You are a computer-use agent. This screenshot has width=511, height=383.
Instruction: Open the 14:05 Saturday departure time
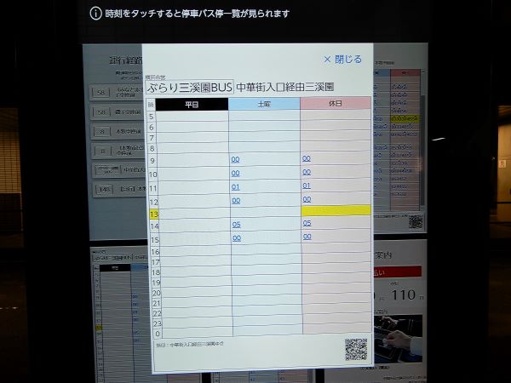coord(236,225)
